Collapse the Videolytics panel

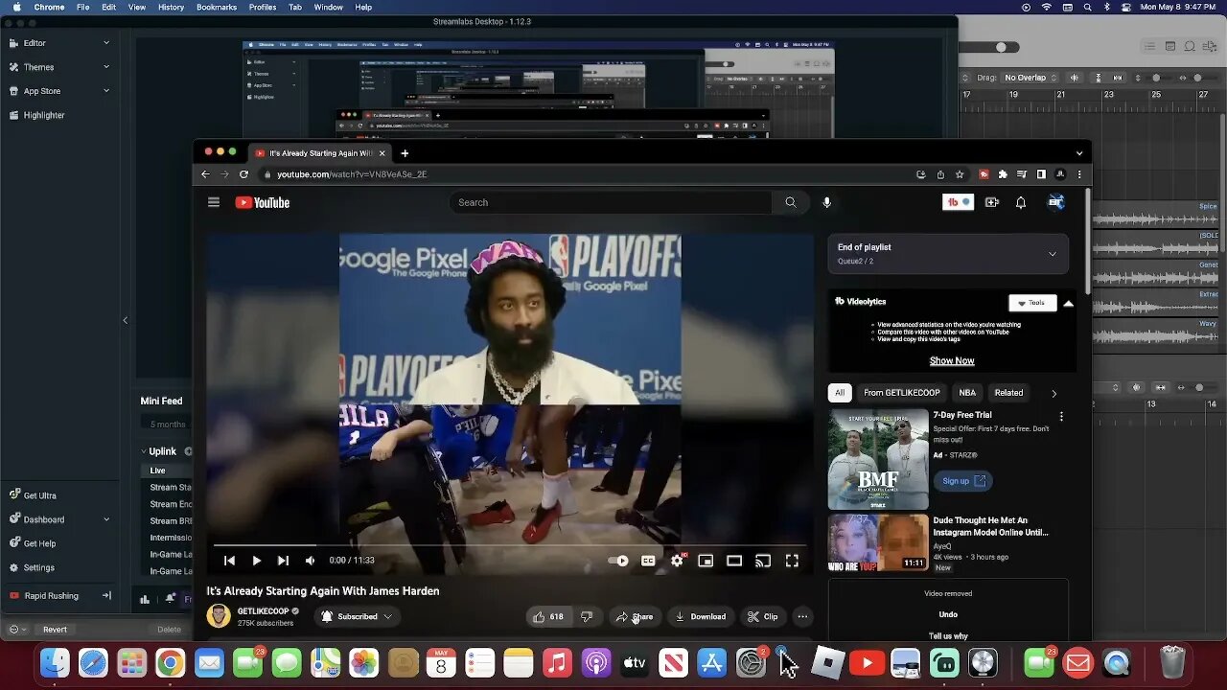(1068, 303)
